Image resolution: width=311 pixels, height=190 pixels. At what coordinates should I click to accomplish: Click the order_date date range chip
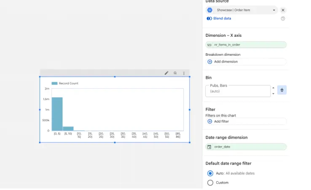point(246,147)
